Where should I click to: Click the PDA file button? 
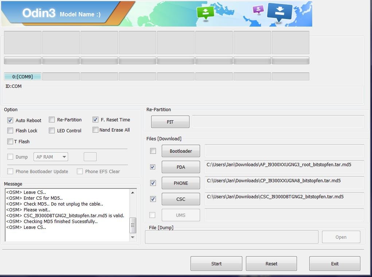(x=181, y=167)
